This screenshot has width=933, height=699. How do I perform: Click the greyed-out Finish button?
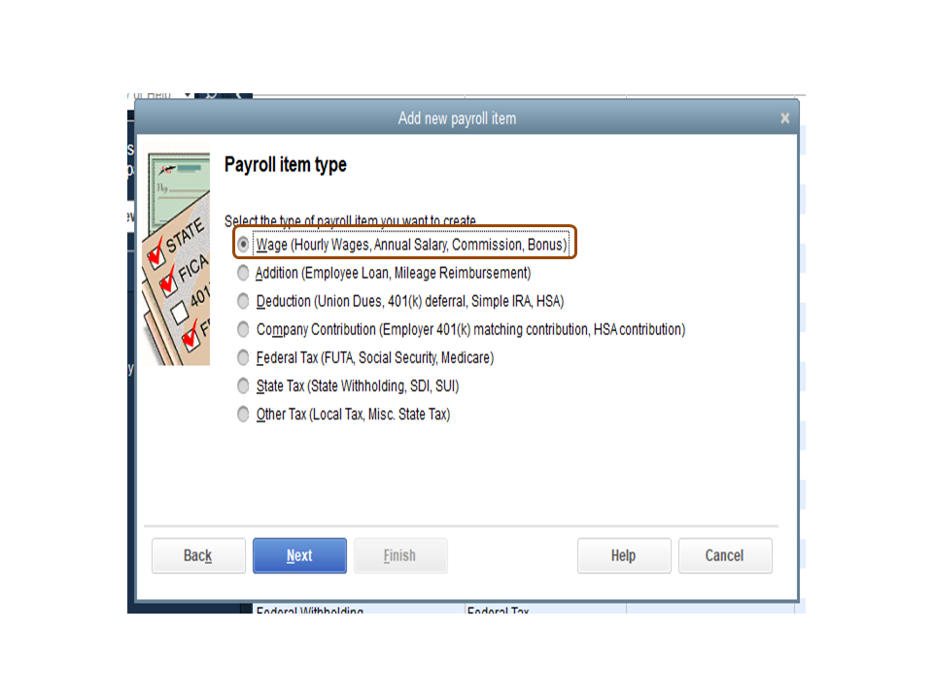(400, 555)
